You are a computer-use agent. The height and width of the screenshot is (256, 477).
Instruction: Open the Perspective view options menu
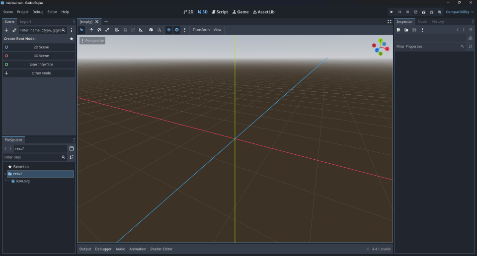pos(92,41)
